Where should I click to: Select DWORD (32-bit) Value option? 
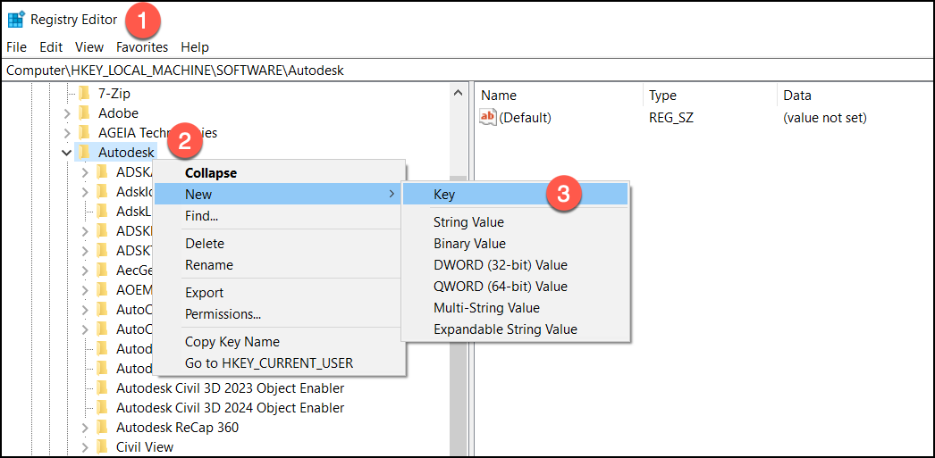coord(500,264)
